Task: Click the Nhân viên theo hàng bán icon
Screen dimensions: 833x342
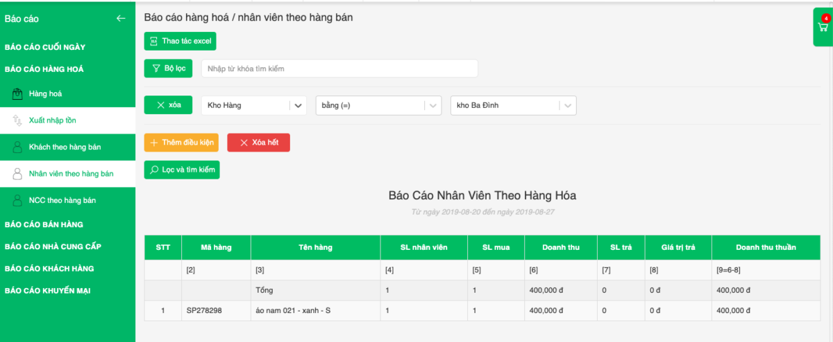Action: 17,174
